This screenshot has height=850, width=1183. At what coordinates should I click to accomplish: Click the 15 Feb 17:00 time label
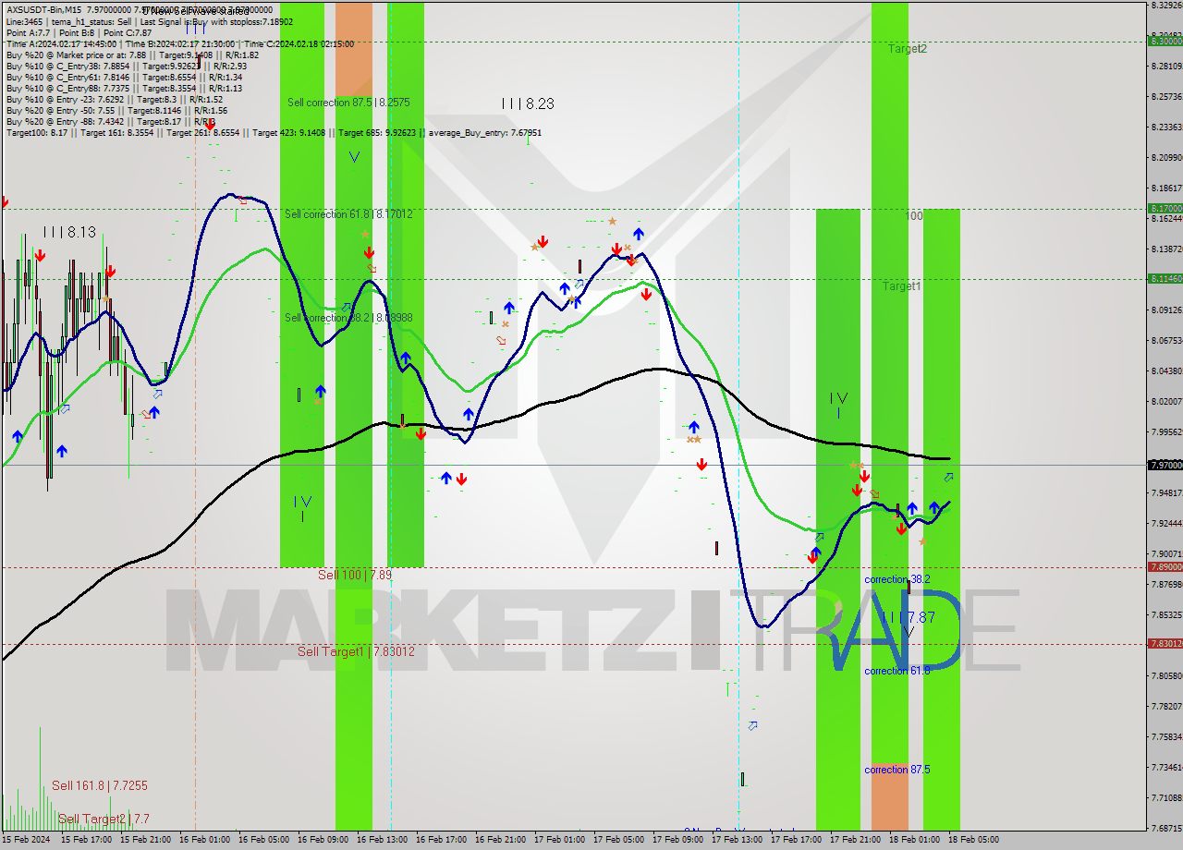tap(86, 840)
